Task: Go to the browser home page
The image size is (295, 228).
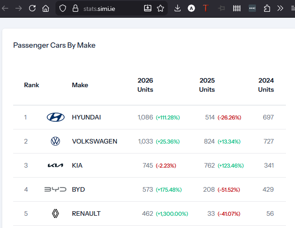Action: coord(45,8)
